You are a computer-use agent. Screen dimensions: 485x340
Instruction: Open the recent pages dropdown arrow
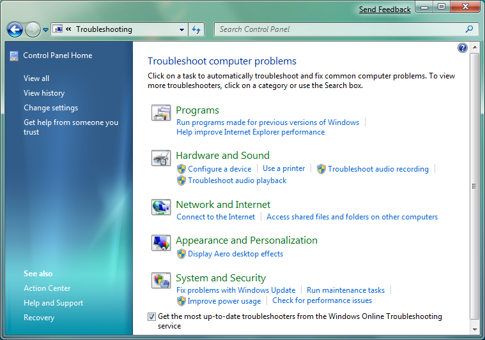[45, 29]
